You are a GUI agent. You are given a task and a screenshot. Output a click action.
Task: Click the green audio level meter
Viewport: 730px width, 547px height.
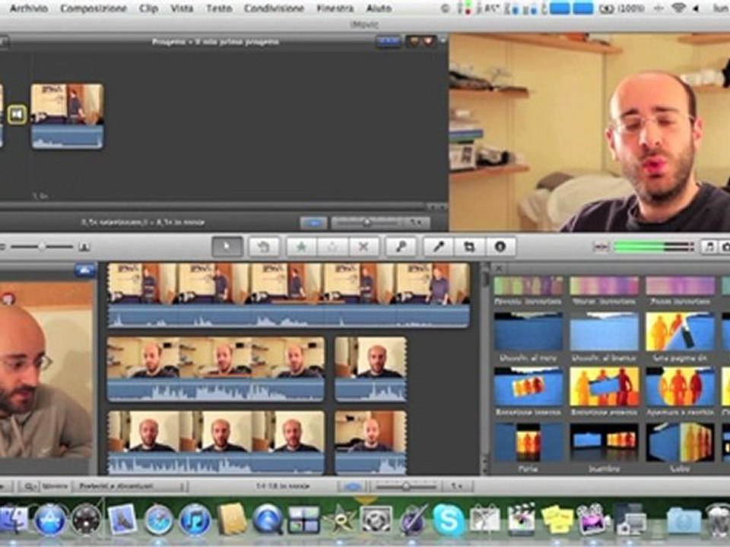654,246
